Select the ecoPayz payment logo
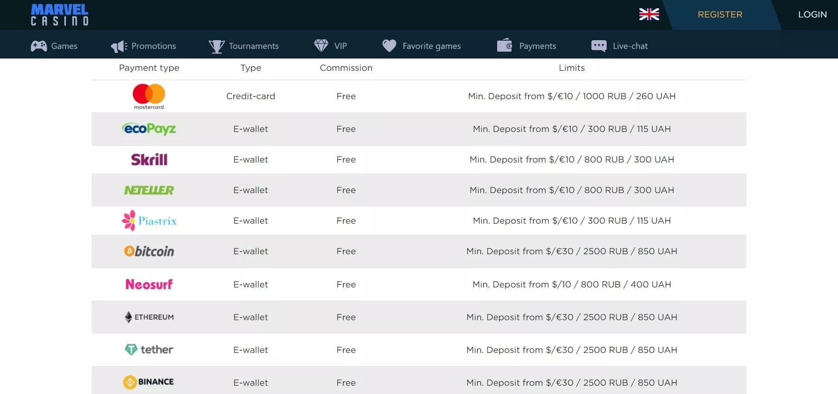838x394 pixels. [149, 129]
